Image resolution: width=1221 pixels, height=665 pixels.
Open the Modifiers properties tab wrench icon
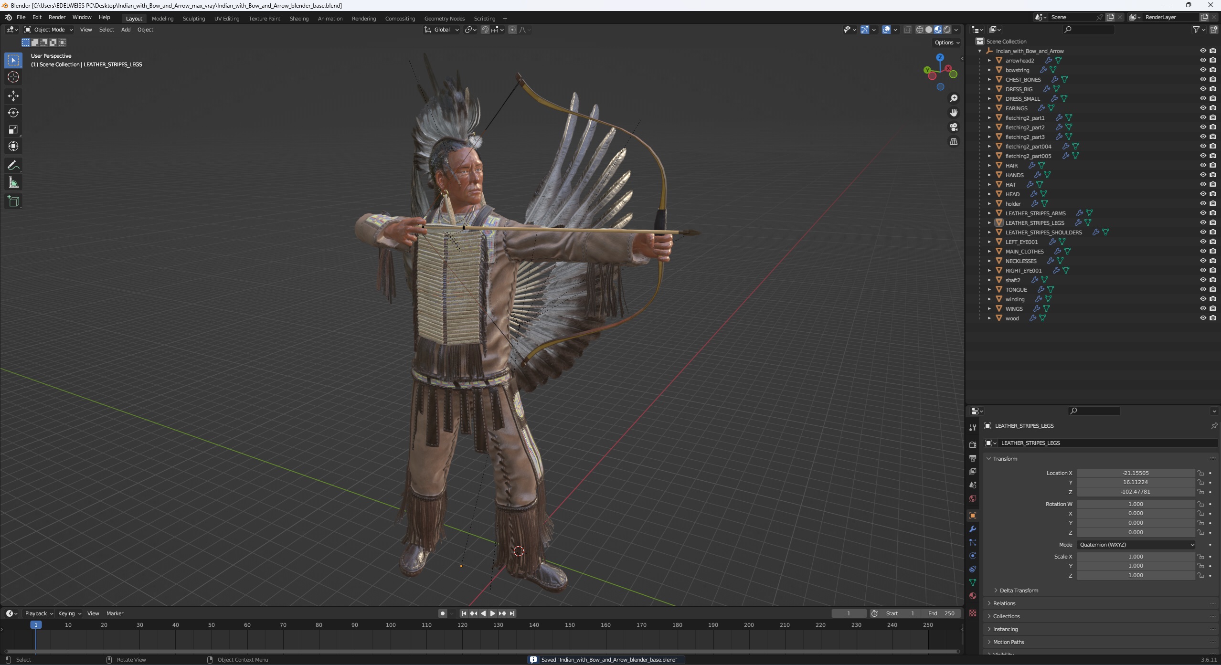973,529
